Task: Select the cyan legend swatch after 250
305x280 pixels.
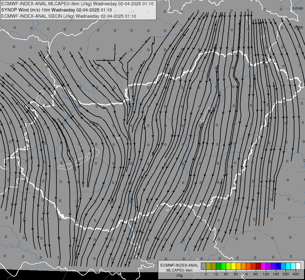Action: 288,266
